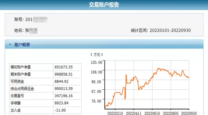Image resolution: width=208 pixels, height=115 pixels.
Task: Click the 20220930 x-axis date label
Action: click(189, 113)
